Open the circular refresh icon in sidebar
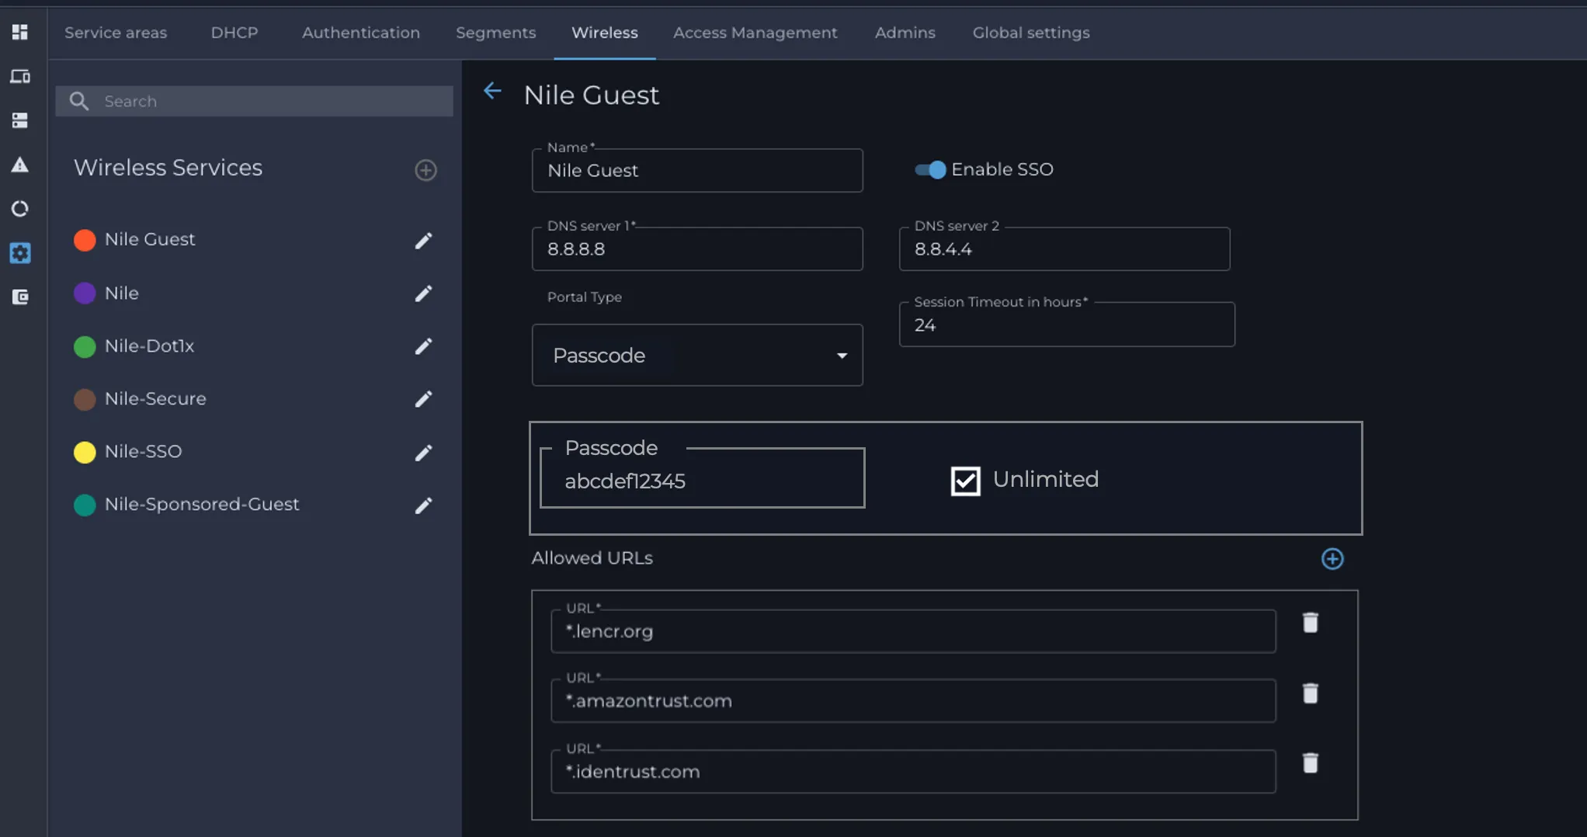 [x=20, y=209]
